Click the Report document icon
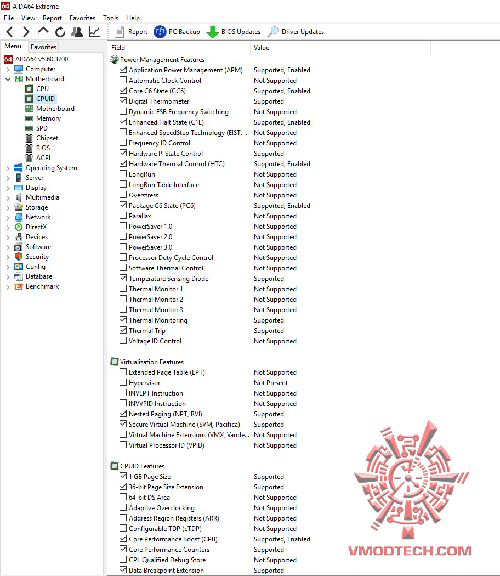This screenshot has height=576, width=500. pyautogui.click(x=119, y=32)
